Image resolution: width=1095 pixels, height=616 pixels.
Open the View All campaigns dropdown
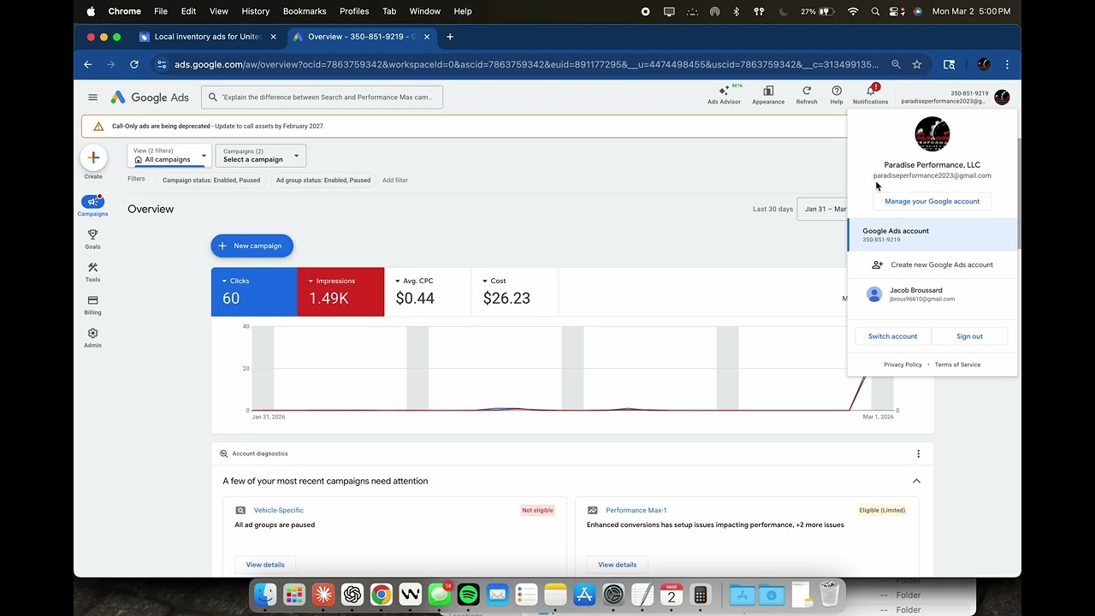(169, 156)
